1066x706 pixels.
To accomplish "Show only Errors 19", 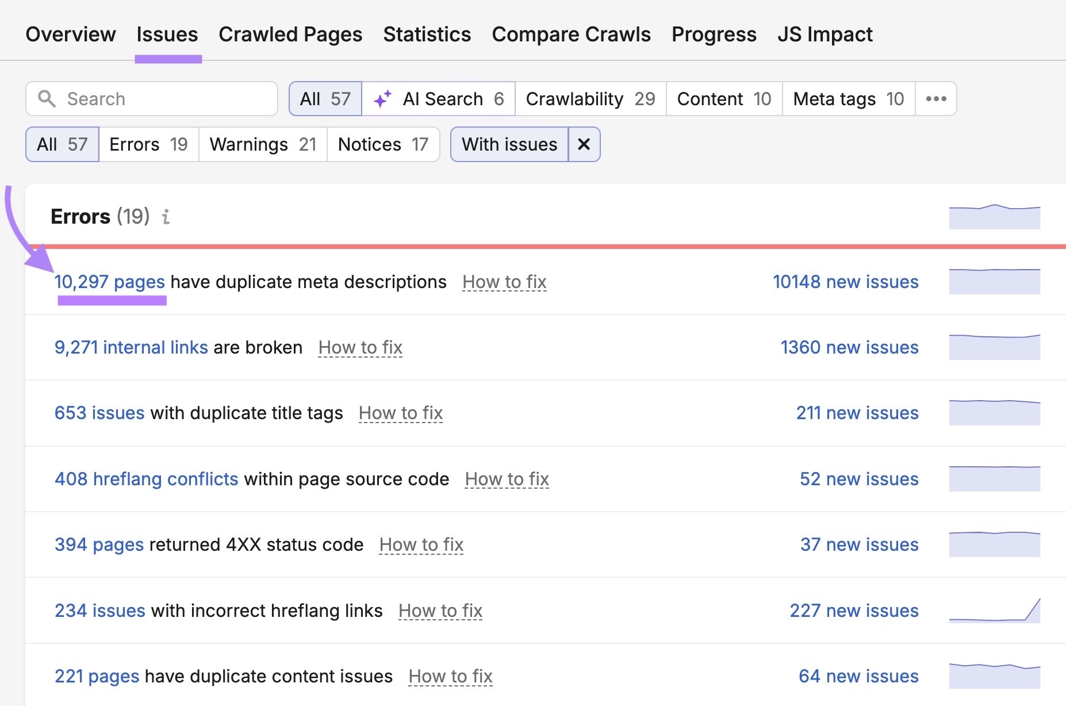I will pos(149,144).
